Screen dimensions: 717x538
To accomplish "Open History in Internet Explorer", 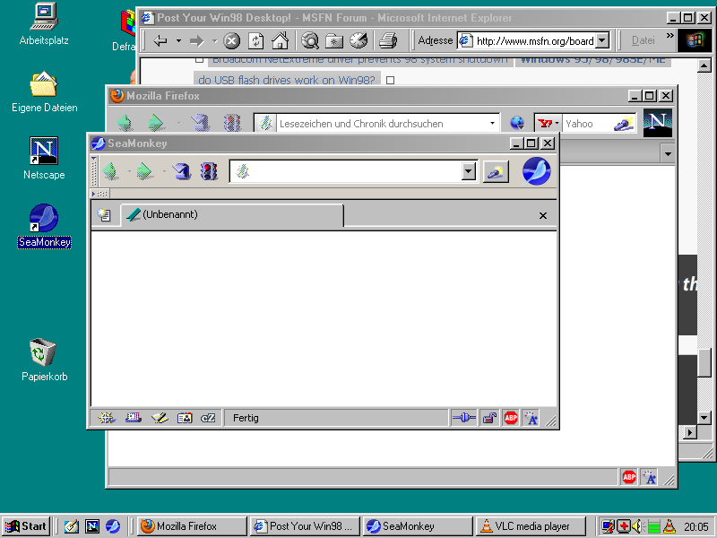I will point(359,40).
